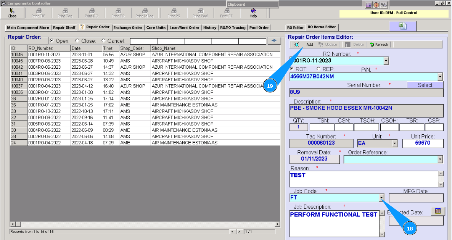The width and height of the screenshot is (452, 240).
Task: Switch to RO Editor tab
Action: click(296, 28)
